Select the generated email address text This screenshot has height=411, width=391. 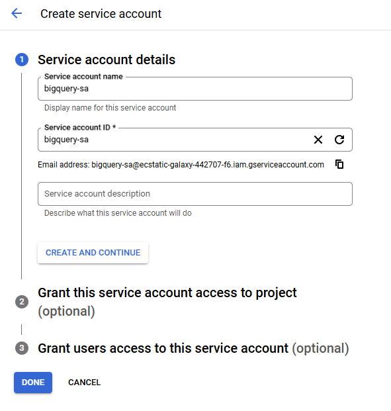pos(208,165)
